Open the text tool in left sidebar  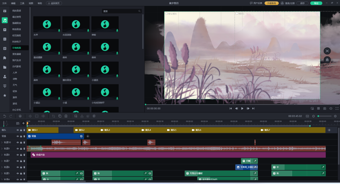coord(5,30)
